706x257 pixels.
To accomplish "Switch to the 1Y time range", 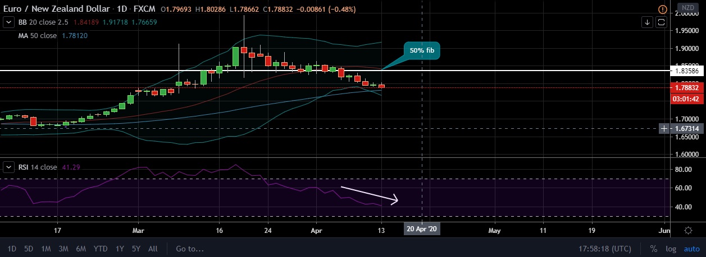I will point(120,249).
